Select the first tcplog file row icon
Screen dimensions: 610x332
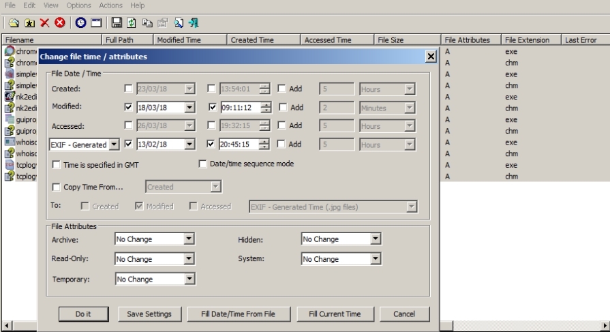point(10,165)
